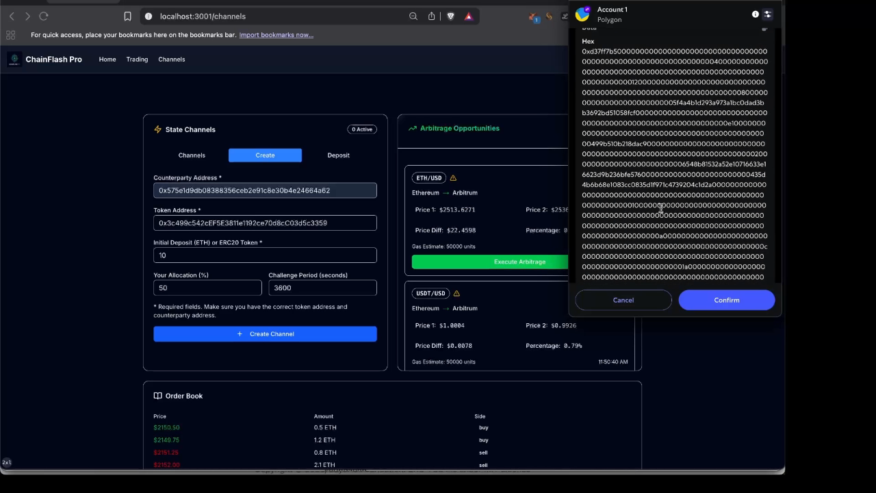
Task: Select the Create tab
Action: (x=266, y=155)
